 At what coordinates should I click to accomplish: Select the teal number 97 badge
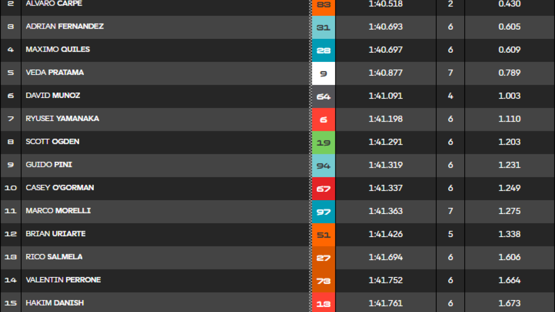tap(323, 212)
